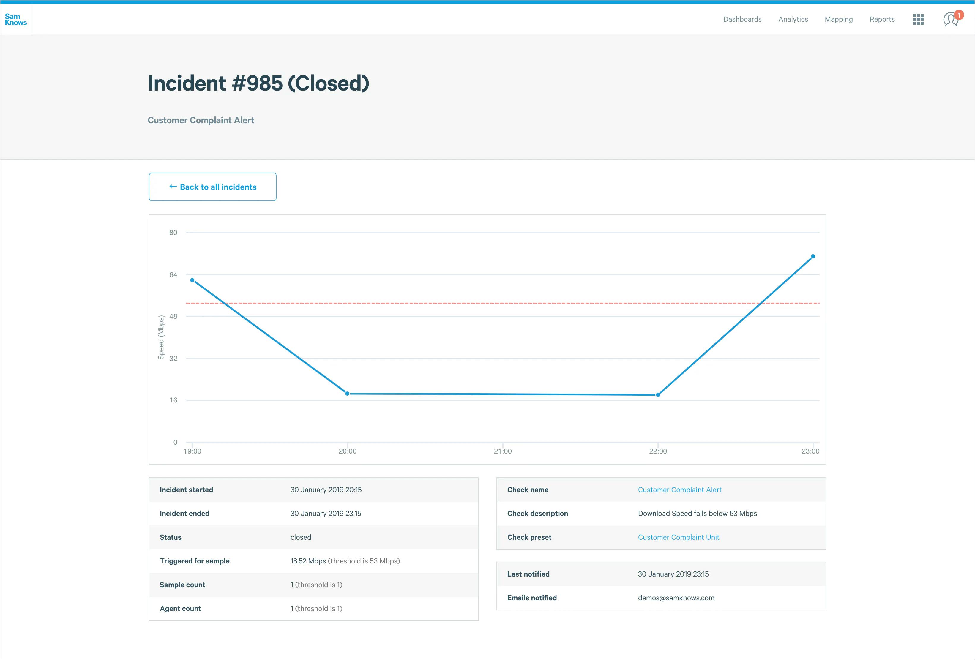
Task: Click the Incident ended 23:15 value
Action: [x=326, y=514]
